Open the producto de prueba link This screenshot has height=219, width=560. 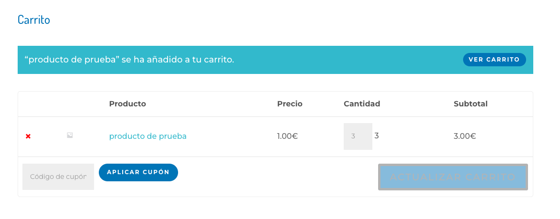pyautogui.click(x=148, y=136)
